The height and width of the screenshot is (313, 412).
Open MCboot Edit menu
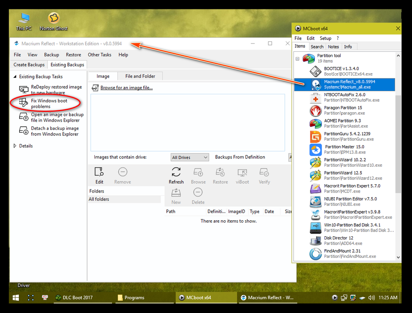(x=310, y=38)
